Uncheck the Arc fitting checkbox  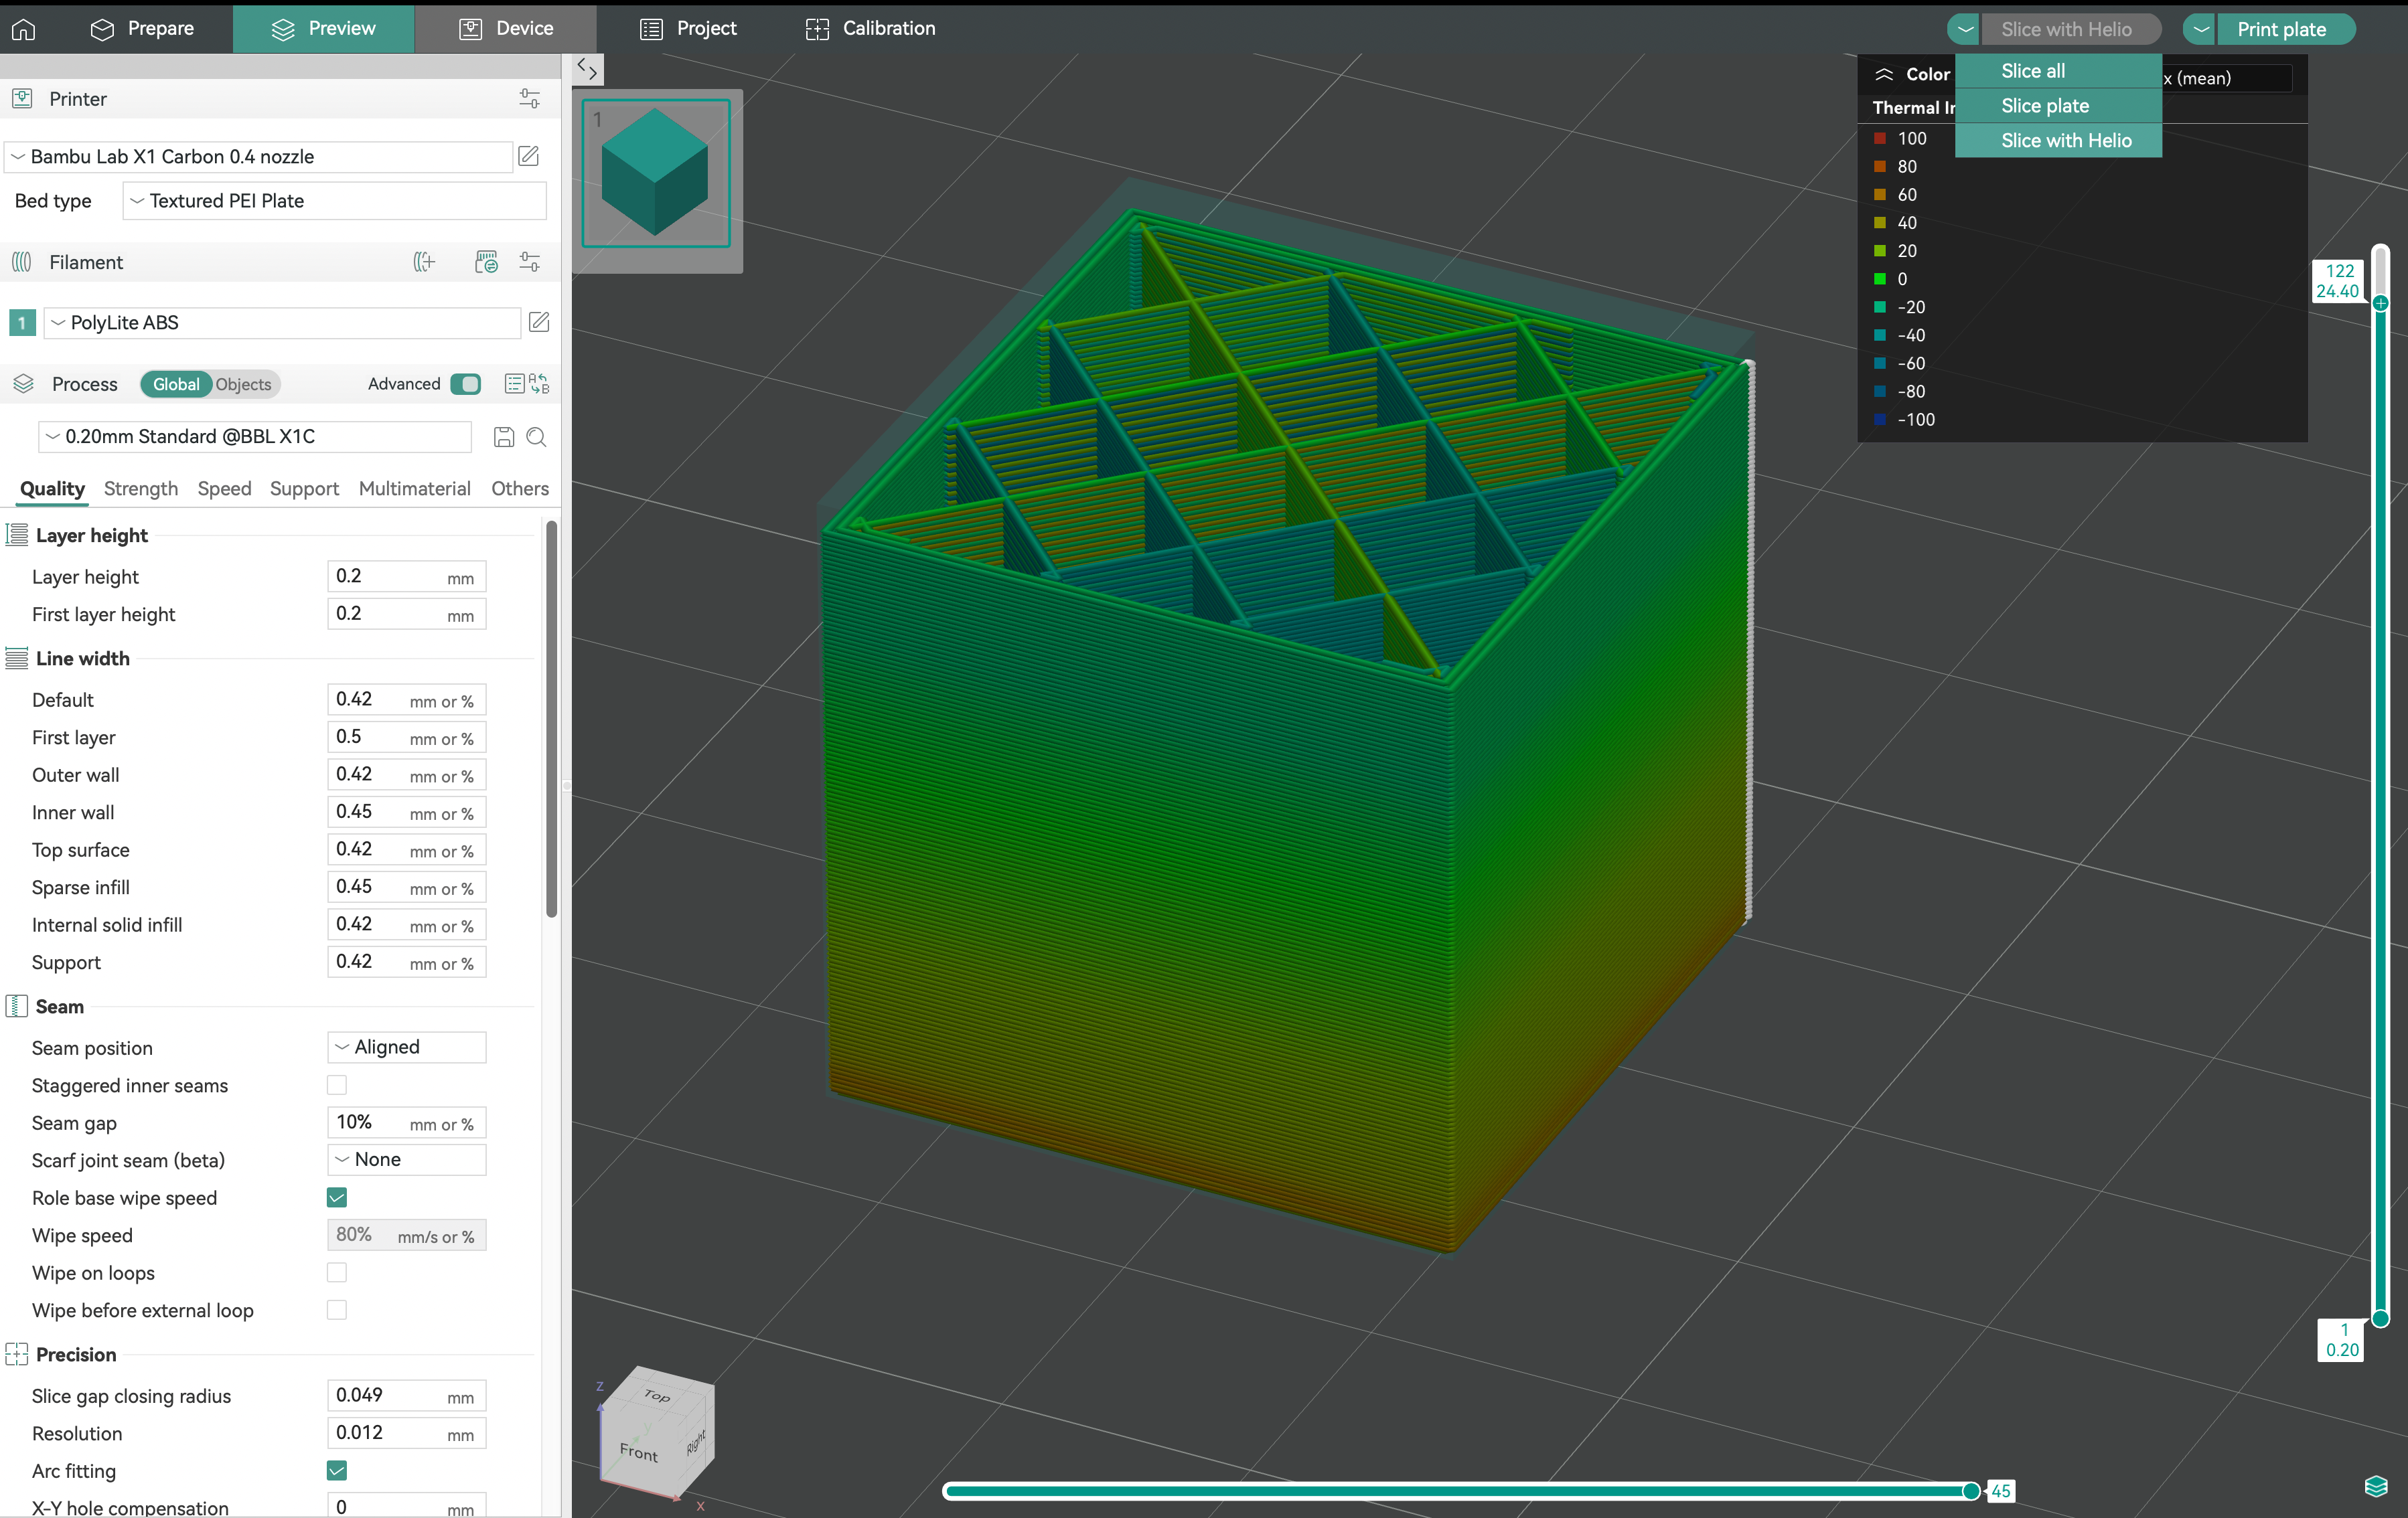(x=337, y=1470)
